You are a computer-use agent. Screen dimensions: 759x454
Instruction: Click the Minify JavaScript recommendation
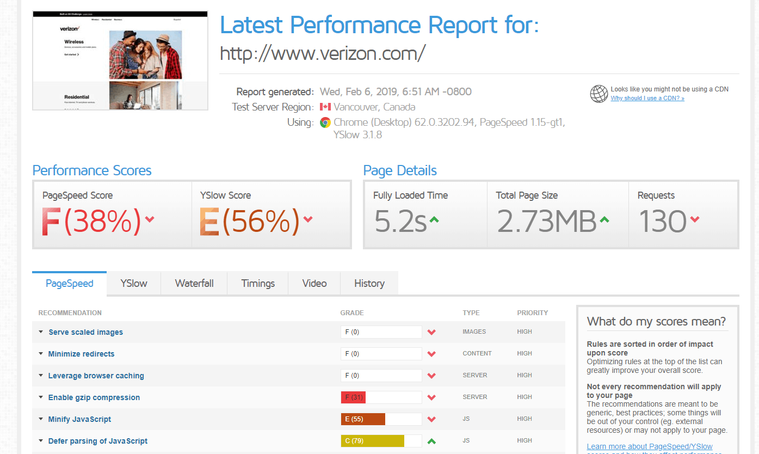point(80,419)
